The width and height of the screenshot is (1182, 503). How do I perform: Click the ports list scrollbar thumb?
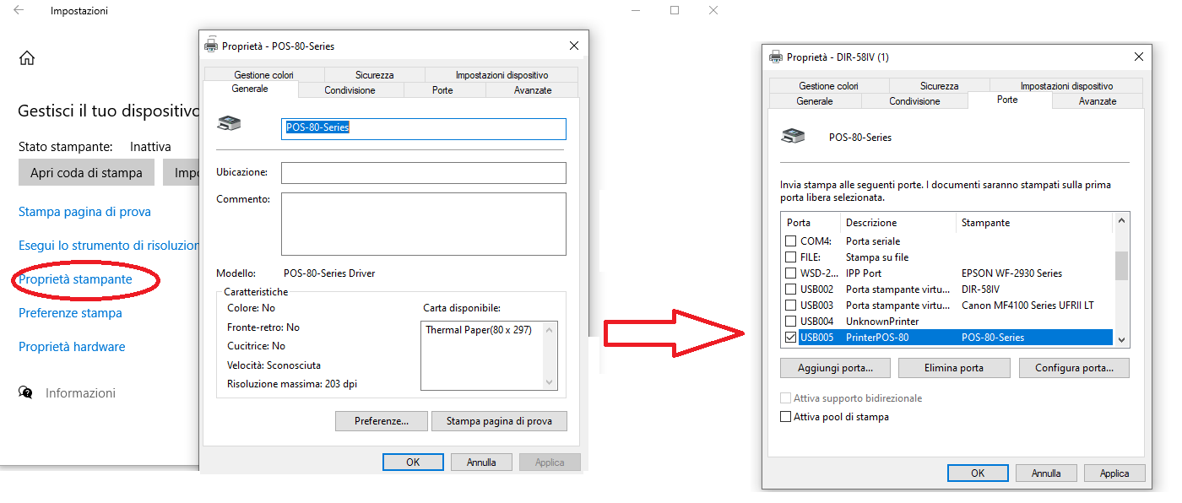click(1121, 265)
